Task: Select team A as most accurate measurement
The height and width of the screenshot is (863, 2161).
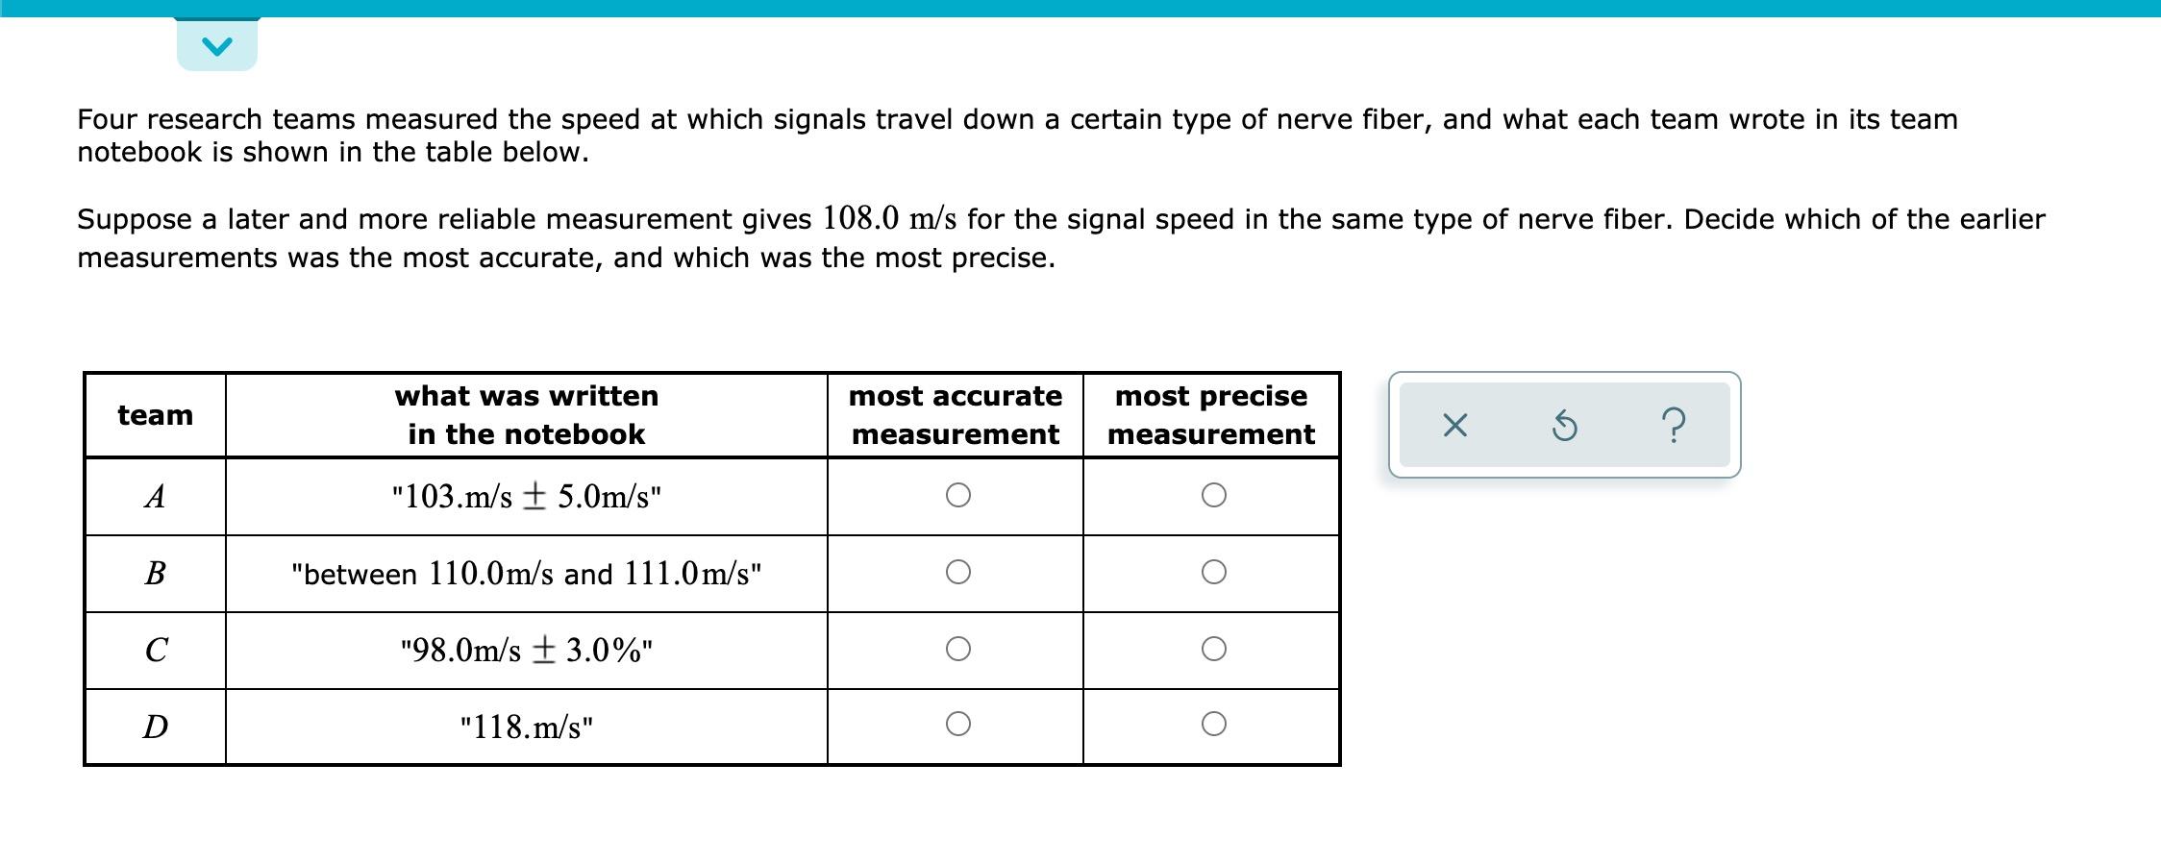Action: 957,495
